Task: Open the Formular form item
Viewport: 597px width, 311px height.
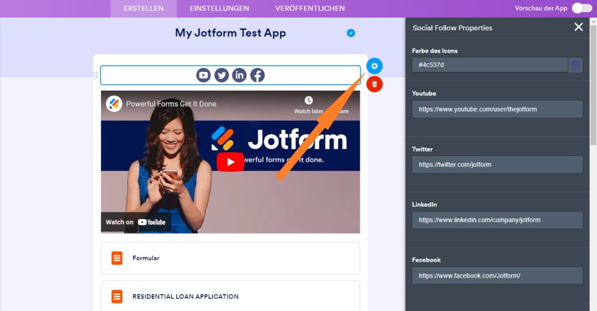Action: pyautogui.click(x=230, y=258)
